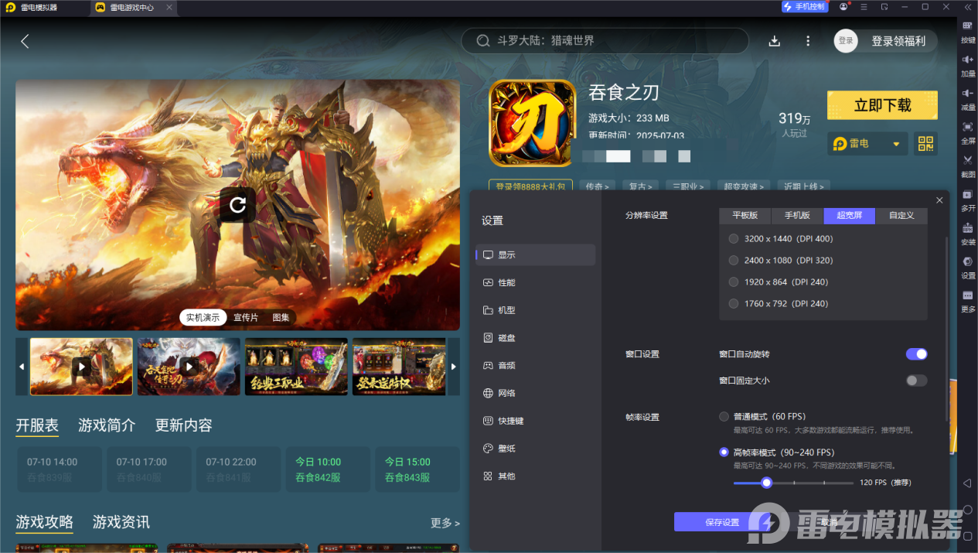Click the 登录领福利 button
The height and width of the screenshot is (553, 978).
(898, 41)
